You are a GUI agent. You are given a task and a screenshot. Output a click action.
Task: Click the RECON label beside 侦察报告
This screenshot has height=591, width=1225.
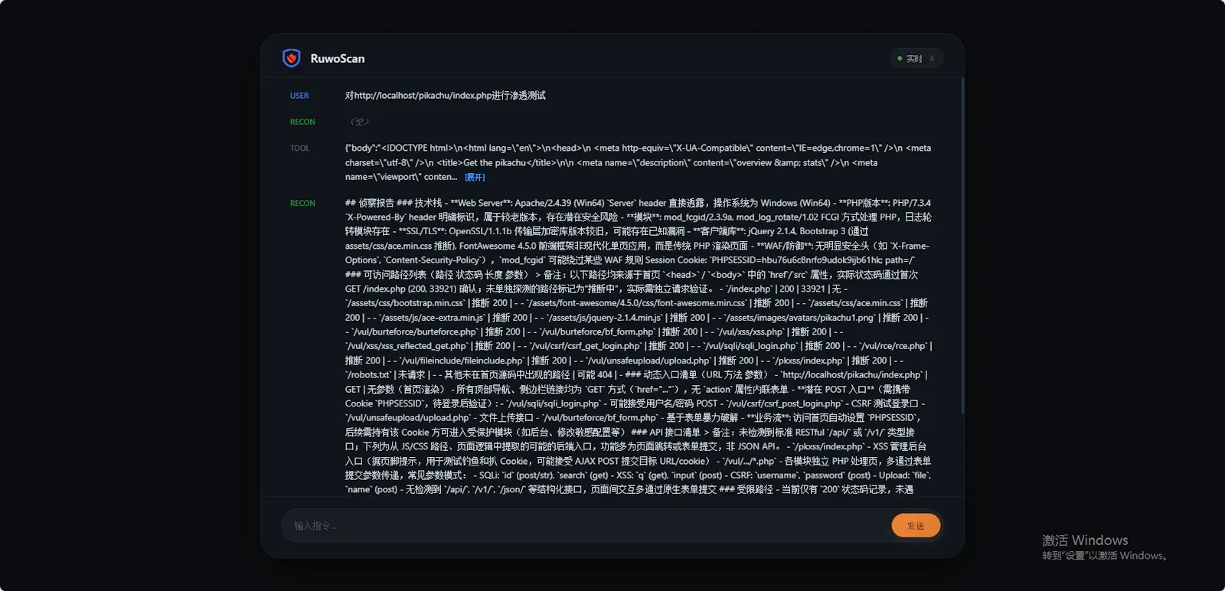(x=302, y=203)
